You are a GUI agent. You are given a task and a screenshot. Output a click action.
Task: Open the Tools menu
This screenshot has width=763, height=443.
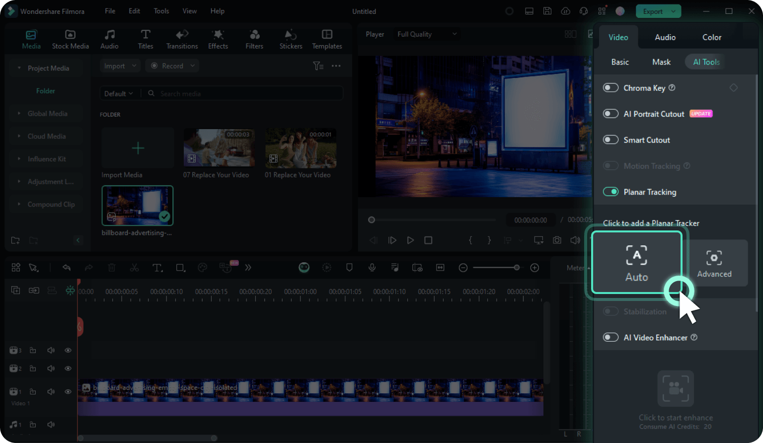pyautogui.click(x=161, y=11)
